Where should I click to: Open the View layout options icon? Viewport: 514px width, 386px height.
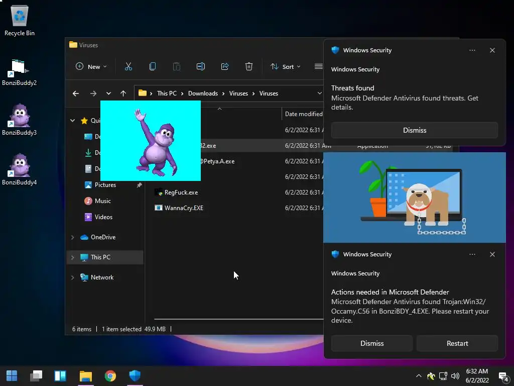(319, 67)
